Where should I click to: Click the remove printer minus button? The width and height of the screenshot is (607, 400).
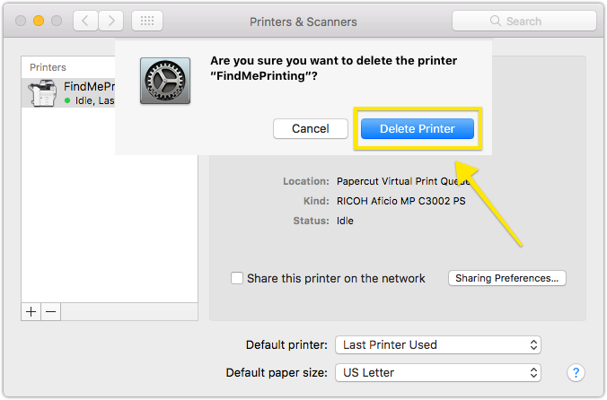point(51,311)
